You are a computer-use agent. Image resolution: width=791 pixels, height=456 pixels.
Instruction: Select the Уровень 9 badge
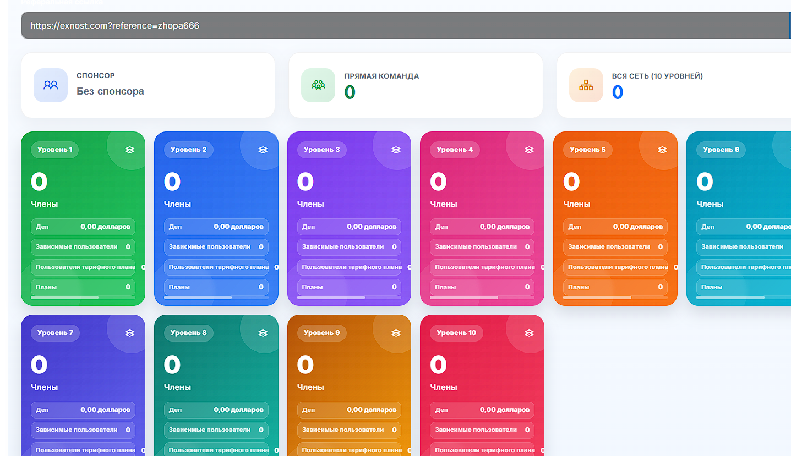coord(322,333)
